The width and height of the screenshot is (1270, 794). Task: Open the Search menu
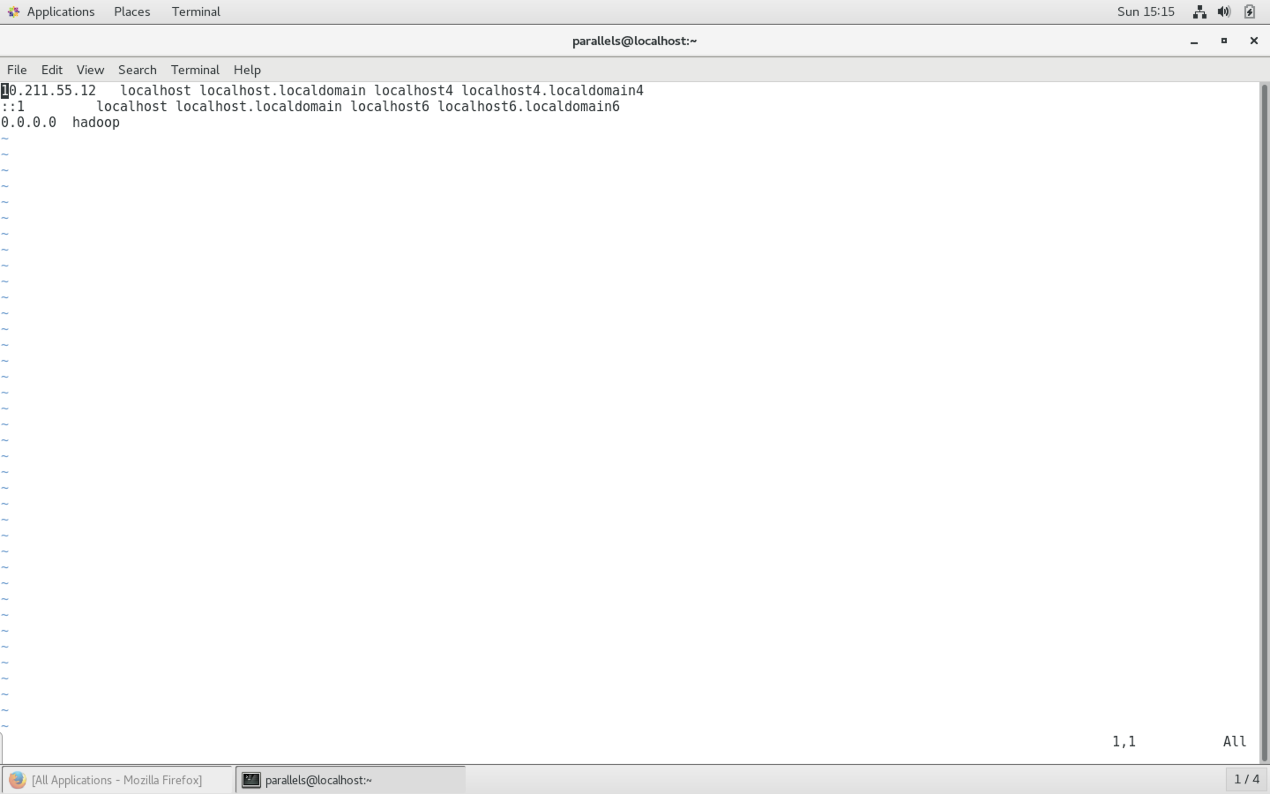click(137, 70)
